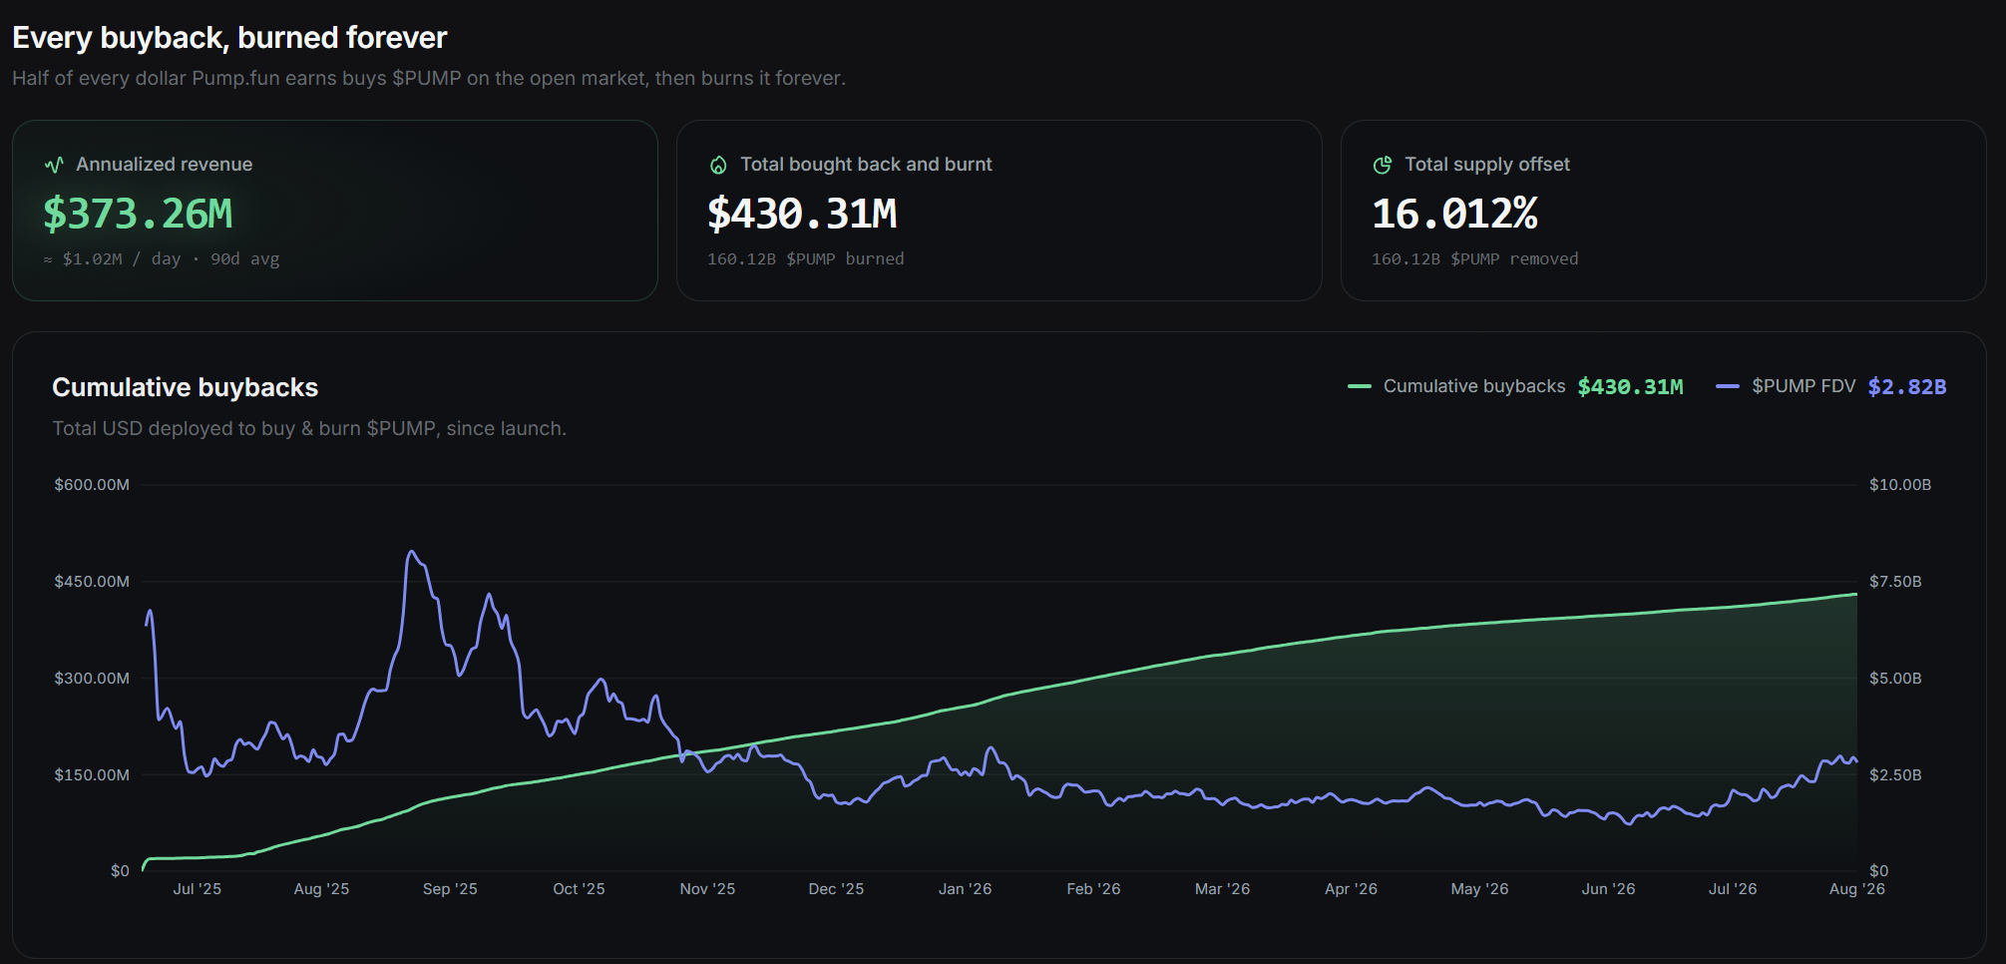Viewport: 2006px width, 964px height.
Task: Click the $2.50B right axis label
Action: [x=1895, y=775]
